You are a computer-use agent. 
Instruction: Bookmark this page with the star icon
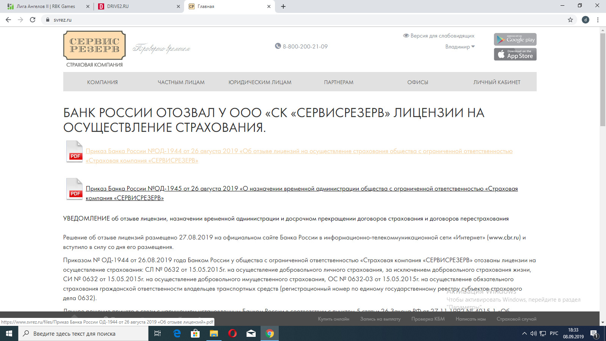click(570, 20)
